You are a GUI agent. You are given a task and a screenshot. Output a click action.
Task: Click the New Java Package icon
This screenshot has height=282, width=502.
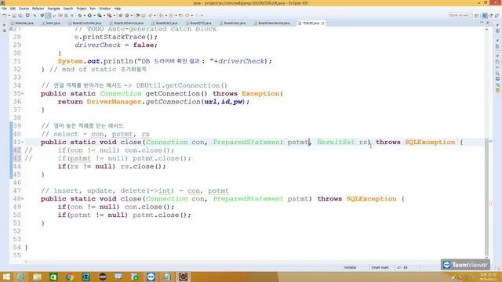[x=120, y=16]
